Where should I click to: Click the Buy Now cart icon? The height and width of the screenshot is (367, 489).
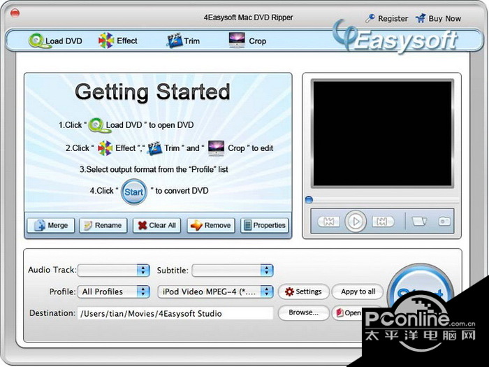421,18
